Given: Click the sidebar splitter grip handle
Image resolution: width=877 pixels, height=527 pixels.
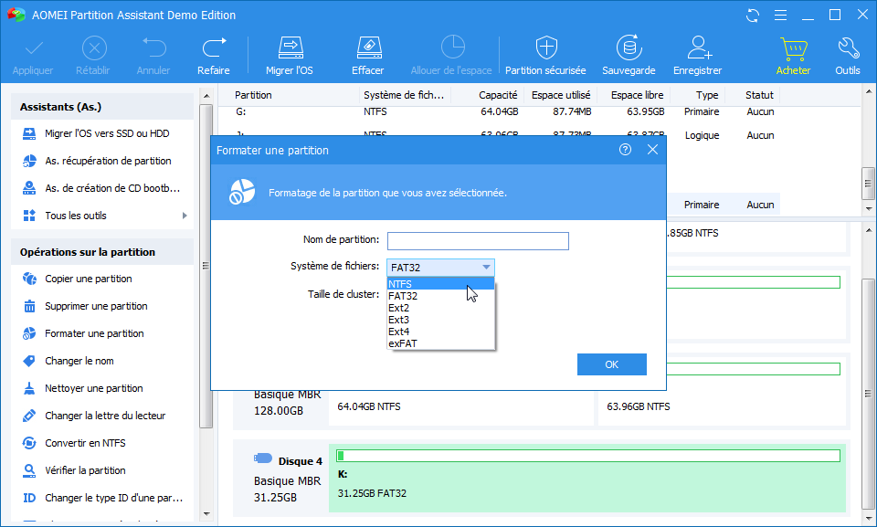Looking at the screenshot, I should [x=206, y=266].
